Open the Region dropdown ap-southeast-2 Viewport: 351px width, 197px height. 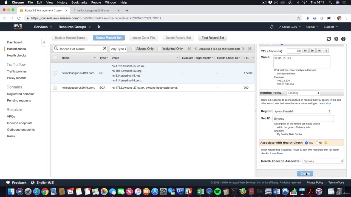click(x=302, y=111)
